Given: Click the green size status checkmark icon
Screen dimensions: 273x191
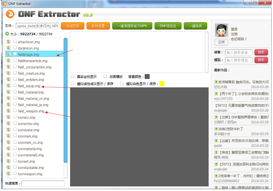Looking at the screenshot, I should [7, 34].
